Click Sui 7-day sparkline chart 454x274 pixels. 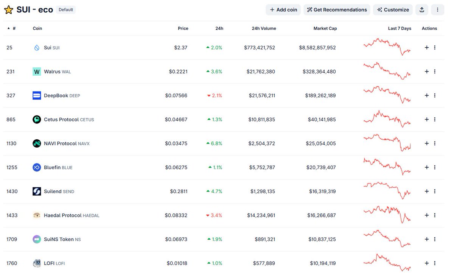(387, 47)
